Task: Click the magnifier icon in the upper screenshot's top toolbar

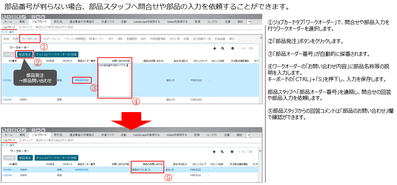Action: click(4, 17)
